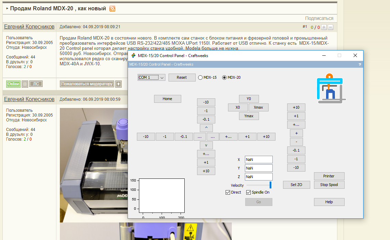Screen dimensions: 390x240
Task: Click the X coordinate input field
Action: coord(259,160)
